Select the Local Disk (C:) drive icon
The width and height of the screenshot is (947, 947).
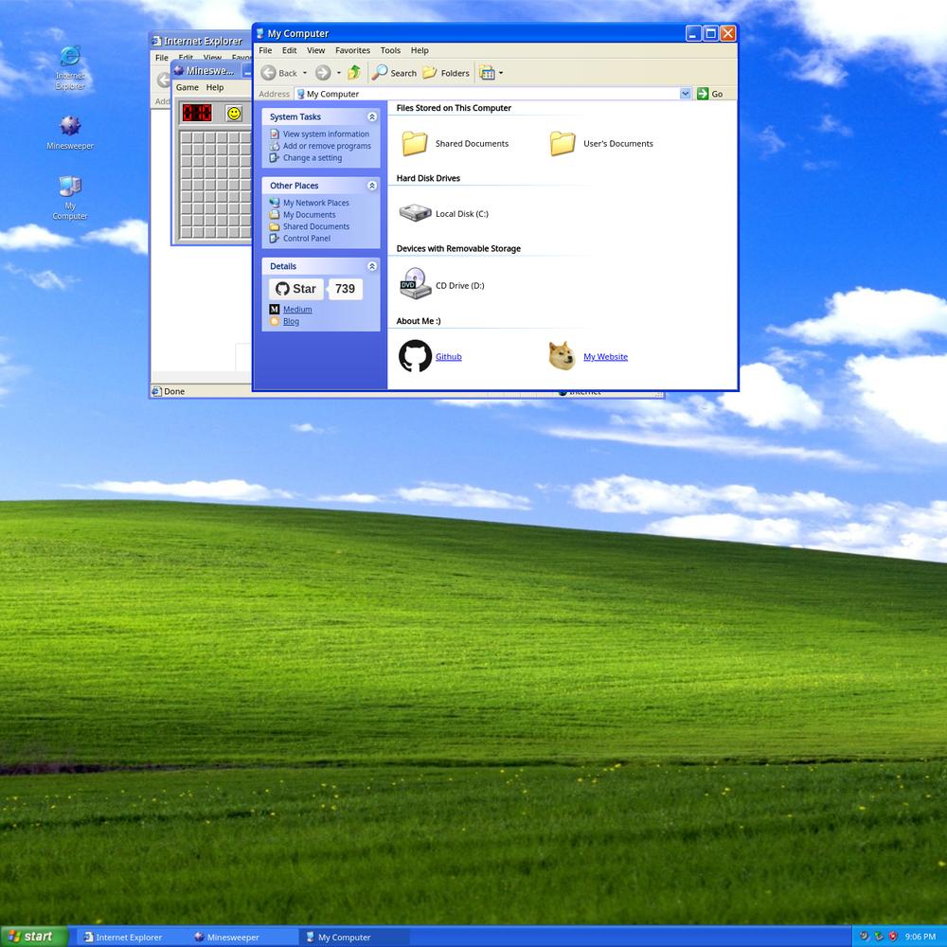415,213
